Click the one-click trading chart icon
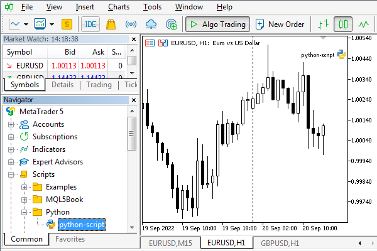Screen dimensions: 377x251 pyautogui.click(x=163, y=43)
